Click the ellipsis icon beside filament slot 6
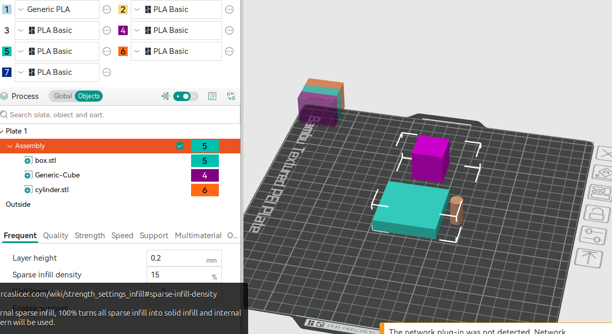The image size is (612, 334). tap(229, 51)
